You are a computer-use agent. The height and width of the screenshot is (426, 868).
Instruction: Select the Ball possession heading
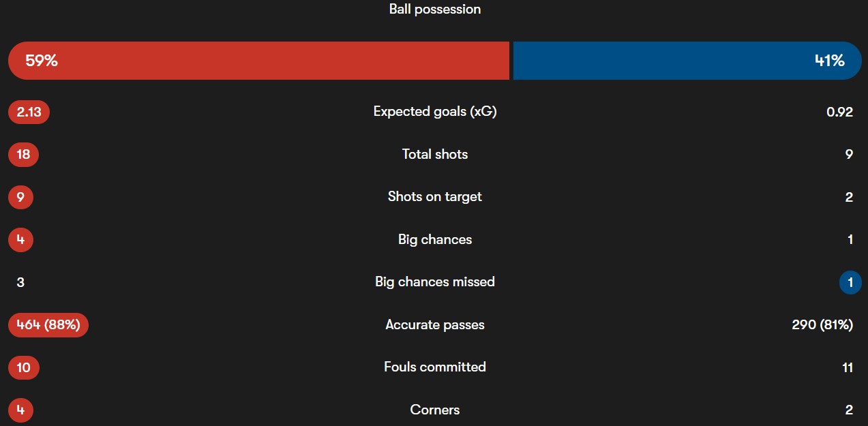435,10
